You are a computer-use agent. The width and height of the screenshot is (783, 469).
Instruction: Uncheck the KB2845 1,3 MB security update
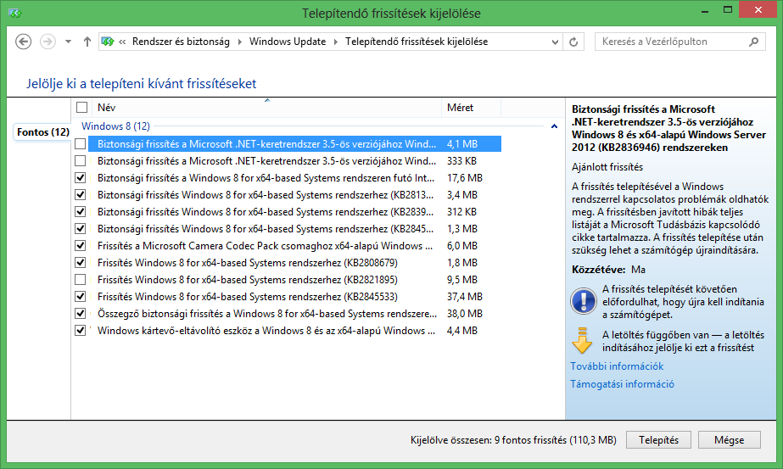click(81, 229)
